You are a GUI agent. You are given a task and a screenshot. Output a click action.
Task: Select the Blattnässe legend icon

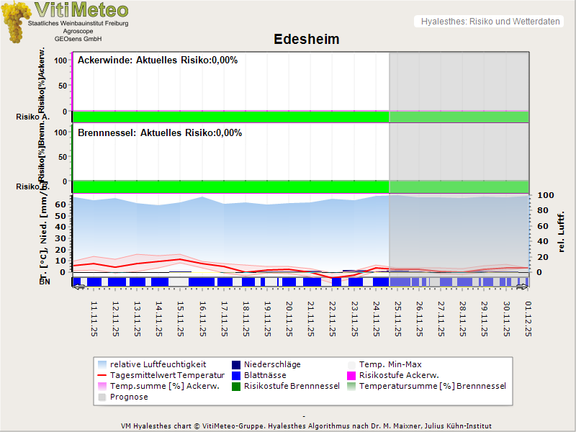tap(235, 375)
